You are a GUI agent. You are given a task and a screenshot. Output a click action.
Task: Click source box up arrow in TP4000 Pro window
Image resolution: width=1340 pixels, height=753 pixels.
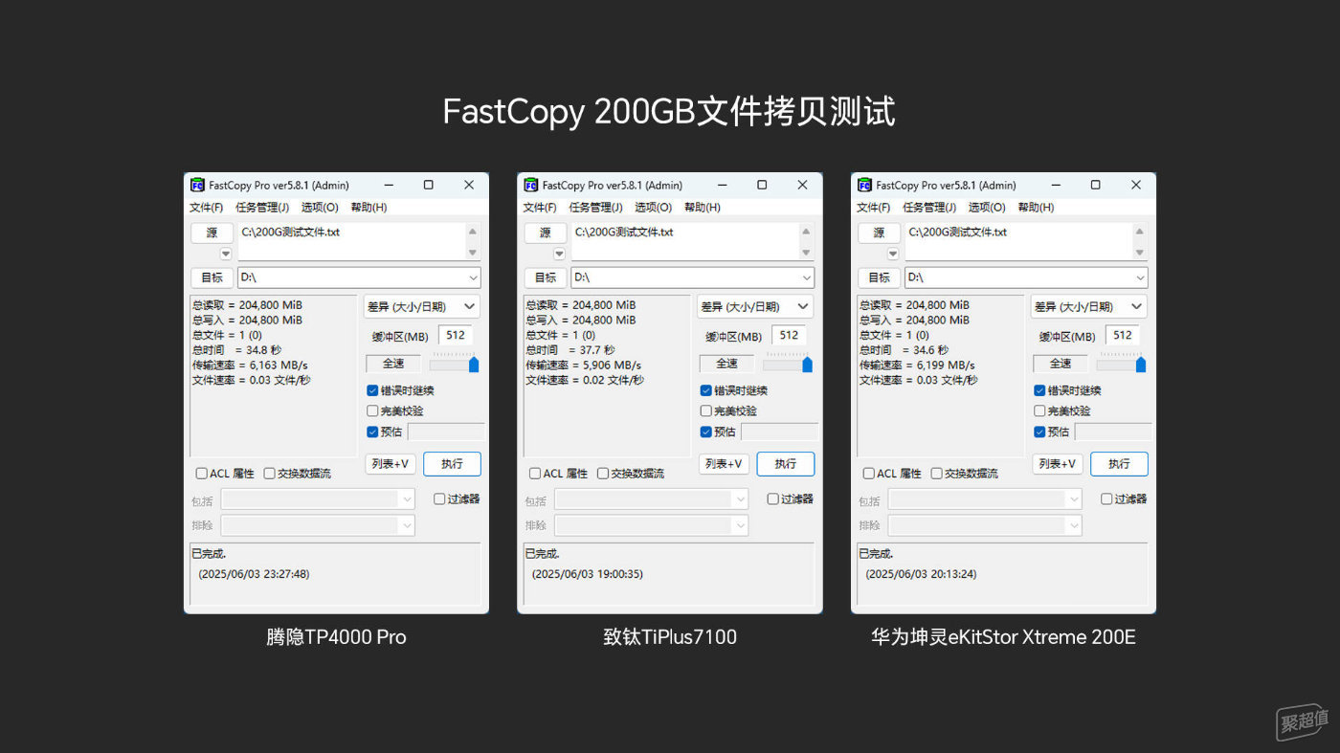(472, 232)
